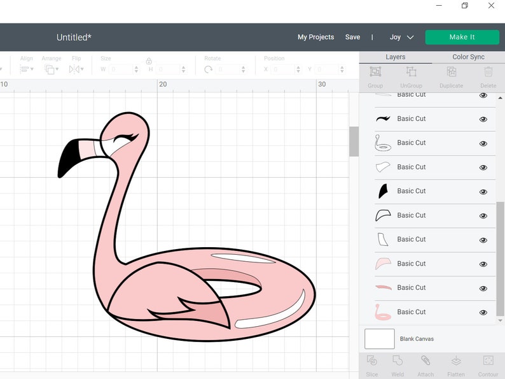This screenshot has height=379, width=505.
Task: Open My Projects
Action: (x=315, y=37)
